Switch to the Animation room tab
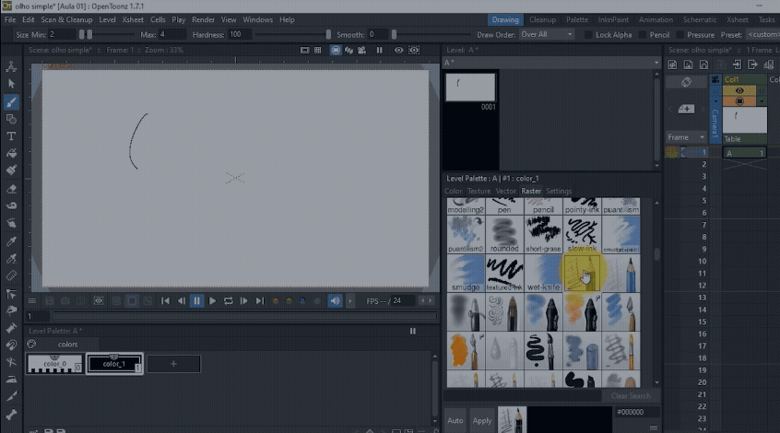The height and width of the screenshot is (433, 780). 656,20
